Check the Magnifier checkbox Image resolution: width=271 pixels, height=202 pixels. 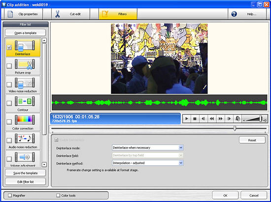pyautogui.click(x=10, y=195)
